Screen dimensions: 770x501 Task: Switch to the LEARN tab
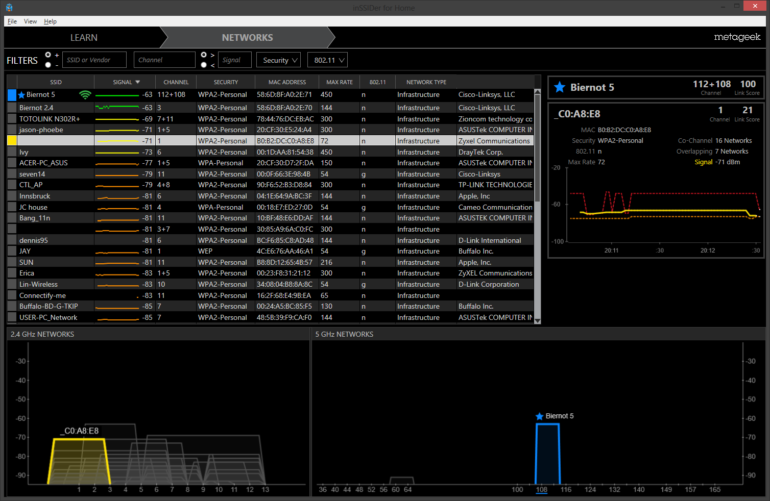point(84,38)
